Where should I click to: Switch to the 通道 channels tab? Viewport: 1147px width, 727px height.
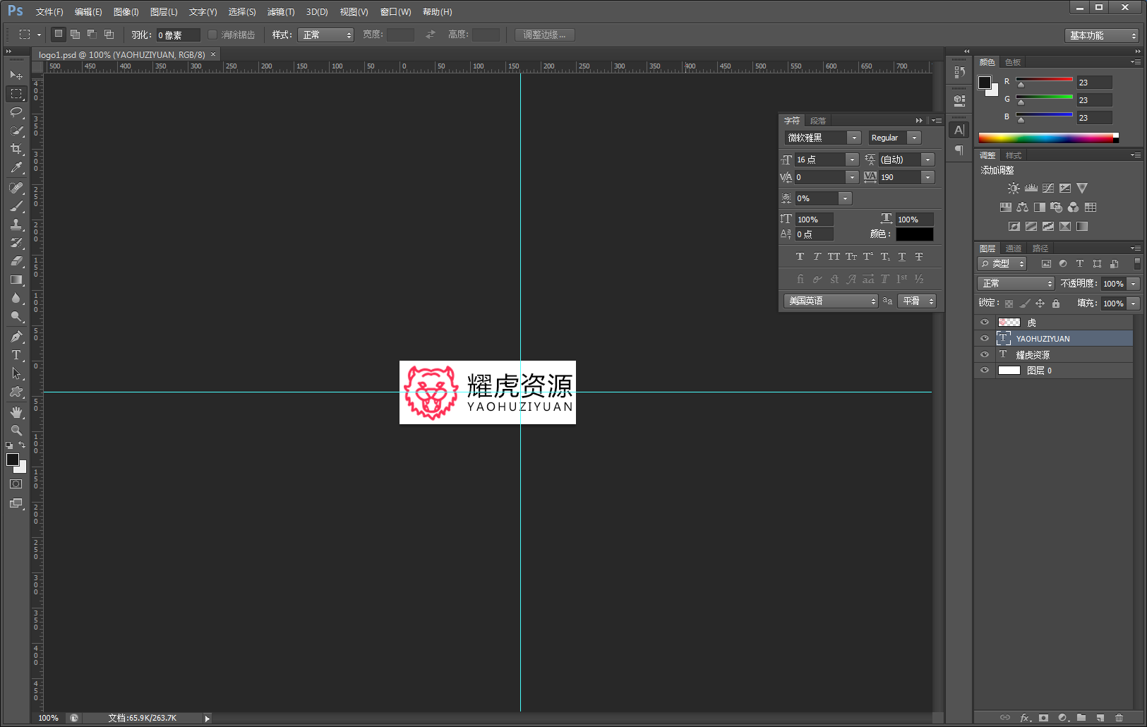coord(1014,248)
